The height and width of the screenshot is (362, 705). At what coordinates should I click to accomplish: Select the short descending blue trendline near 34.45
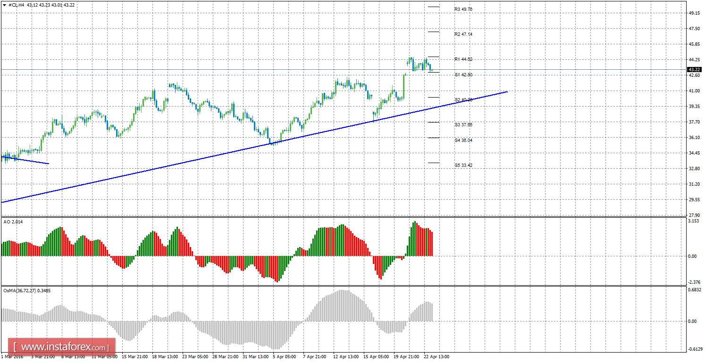click(25, 160)
